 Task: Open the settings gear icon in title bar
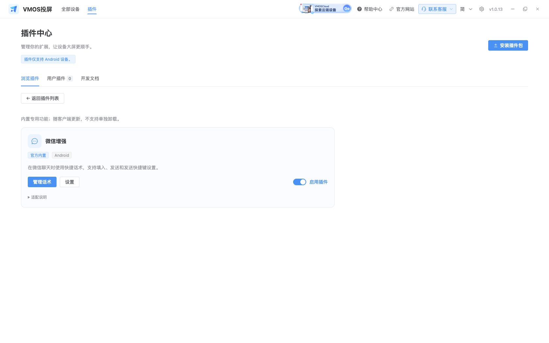[482, 9]
